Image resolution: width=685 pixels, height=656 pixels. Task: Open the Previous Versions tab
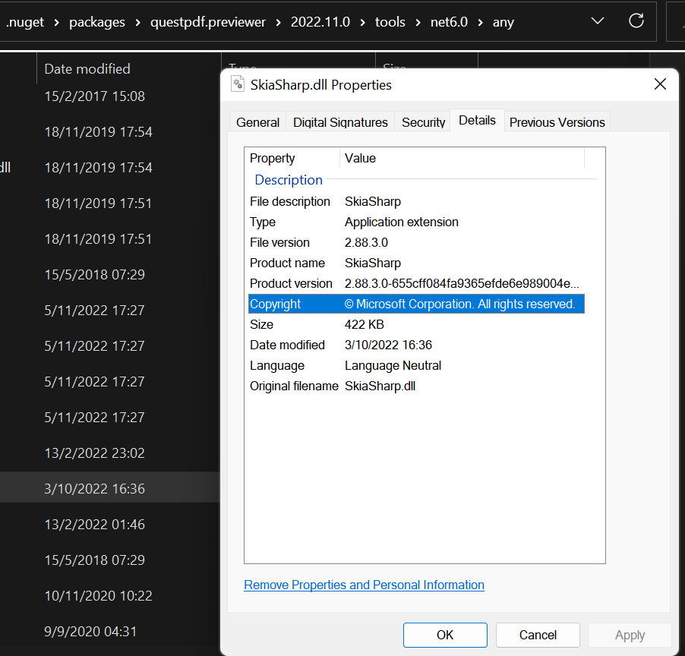point(557,121)
